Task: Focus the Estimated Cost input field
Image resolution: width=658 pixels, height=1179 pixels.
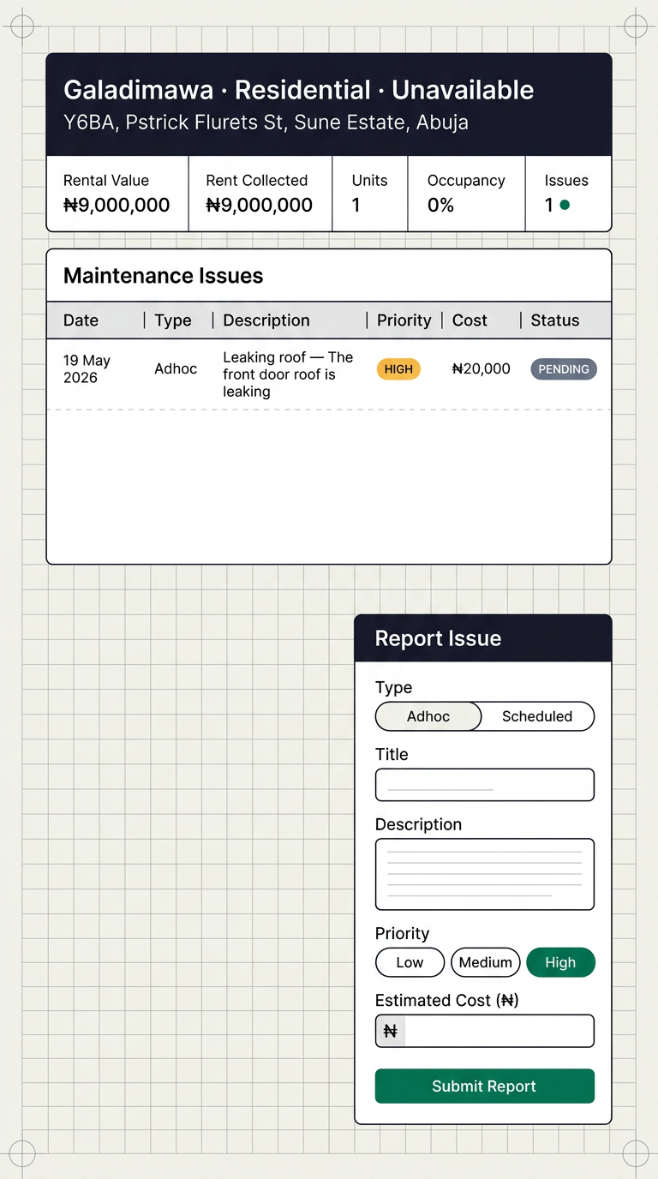Action: click(x=485, y=1031)
